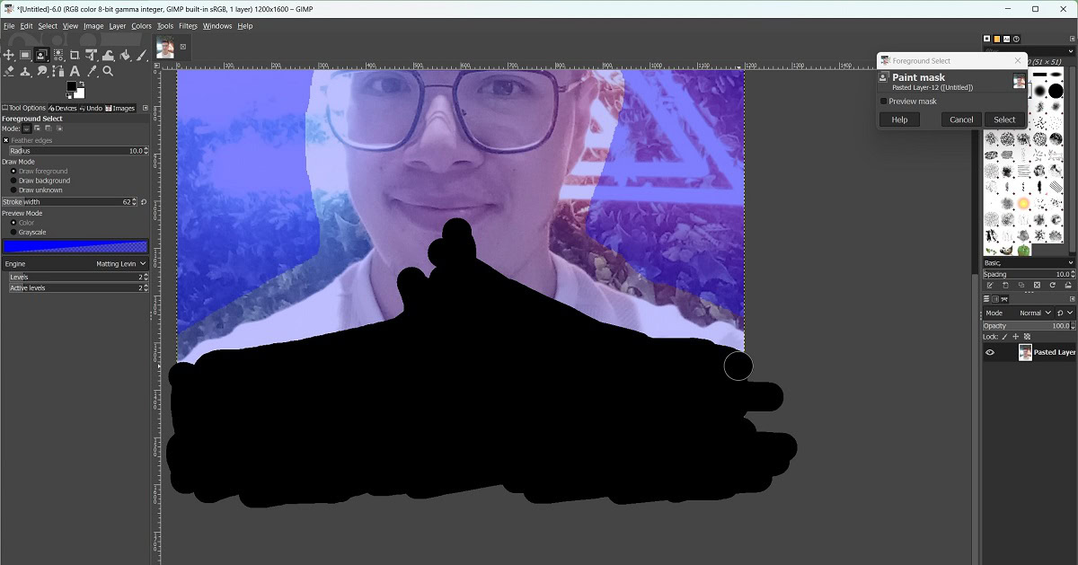Set selection mode to replace
The image size is (1078, 565).
(27, 128)
